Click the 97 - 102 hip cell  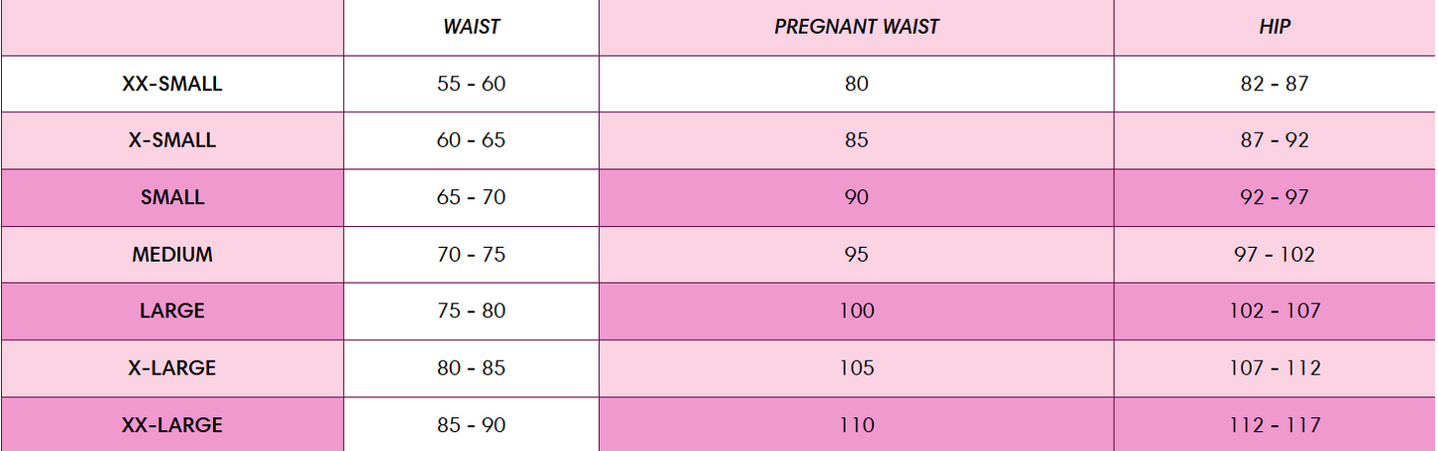coord(1274,254)
